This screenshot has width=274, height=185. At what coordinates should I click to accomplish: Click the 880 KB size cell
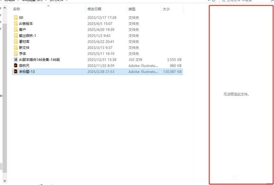tap(176, 65)
